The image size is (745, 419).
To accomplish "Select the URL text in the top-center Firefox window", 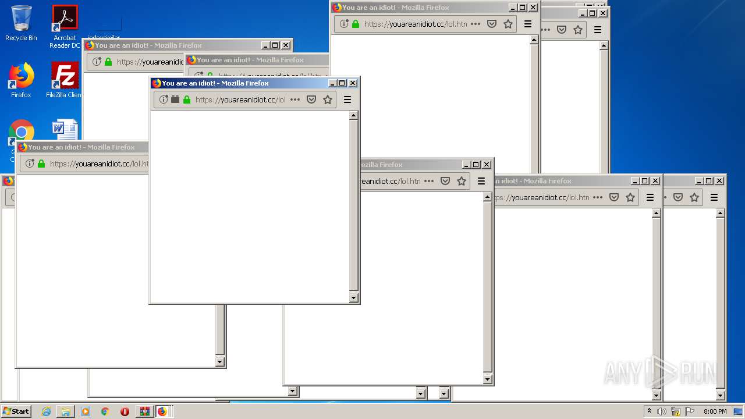I will (x=416, y=24).
